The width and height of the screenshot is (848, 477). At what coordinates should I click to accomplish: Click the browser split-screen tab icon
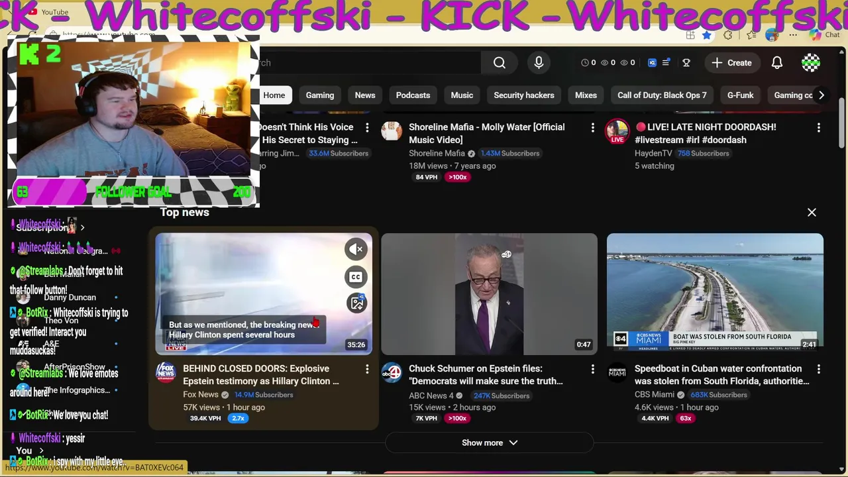(x=690, y=35)
